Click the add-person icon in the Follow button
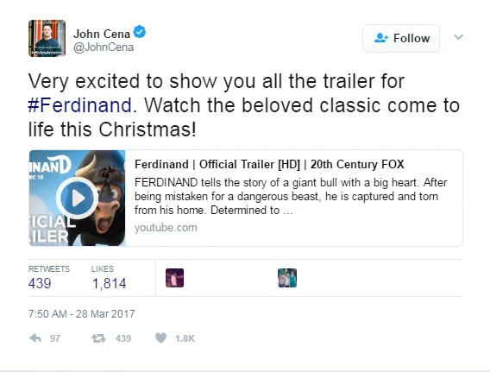The height and width of the screenshot is (372, 490). pyautogui.click(x=381, y=38)
